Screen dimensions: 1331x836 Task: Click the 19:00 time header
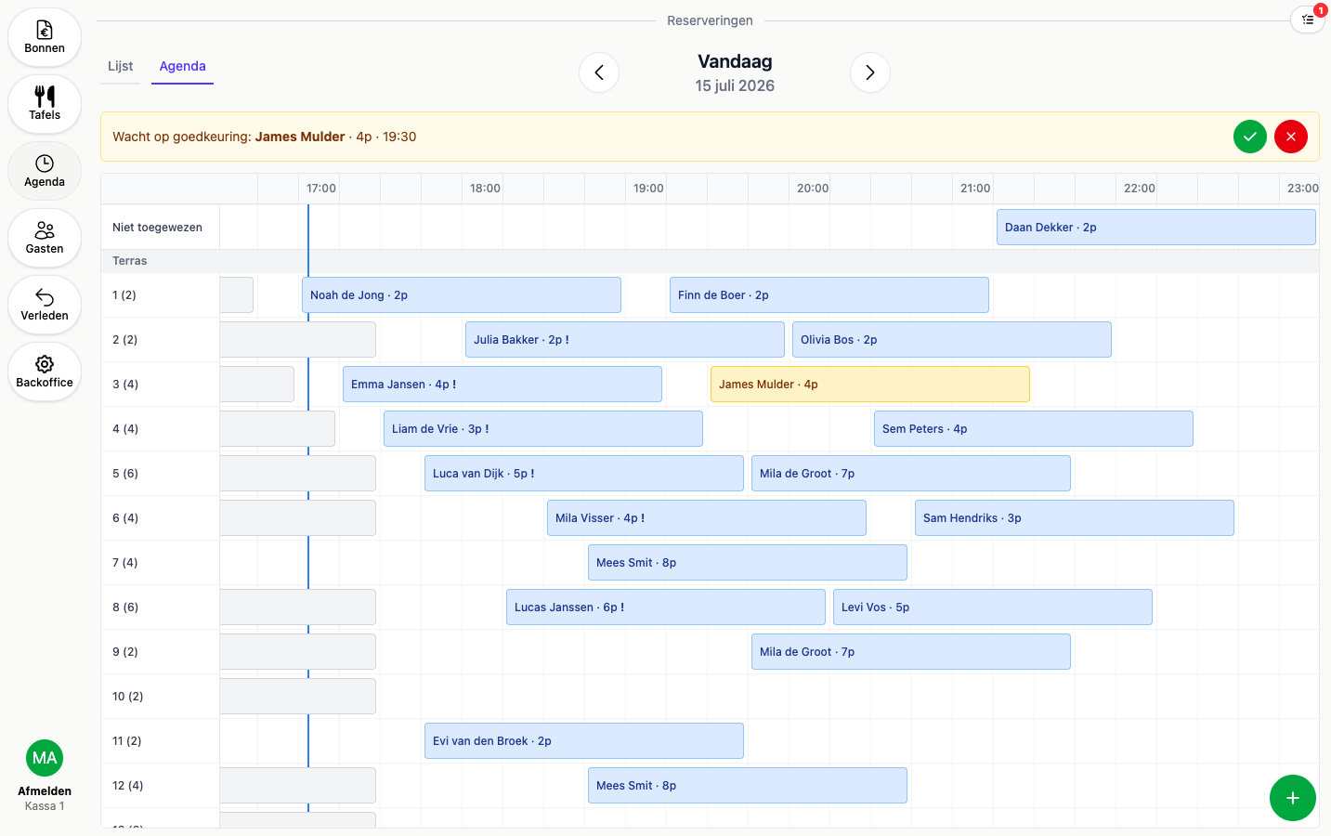coord(648,189)
